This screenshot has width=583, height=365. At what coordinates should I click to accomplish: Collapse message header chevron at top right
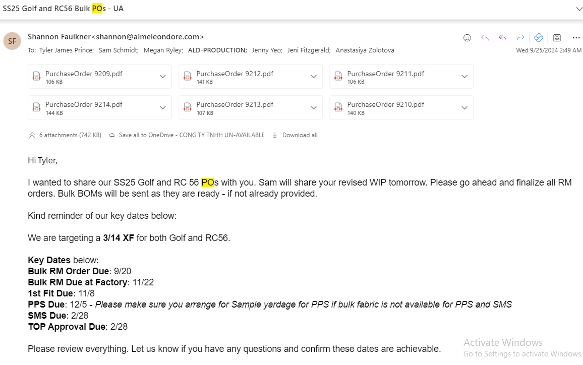[579, 9]
